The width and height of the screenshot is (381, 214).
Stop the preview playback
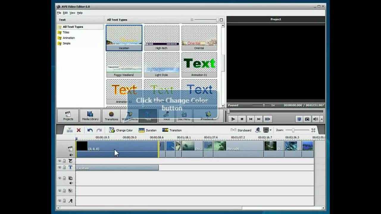[x=242, y=119]
